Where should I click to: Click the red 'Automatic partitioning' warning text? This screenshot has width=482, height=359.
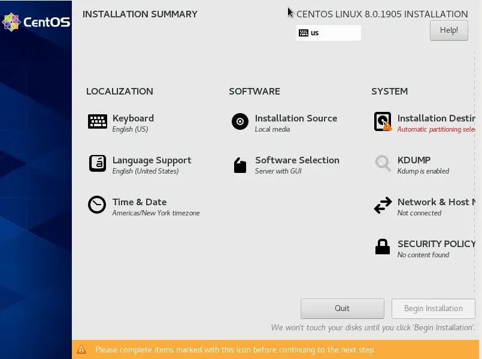click(436, 129)
